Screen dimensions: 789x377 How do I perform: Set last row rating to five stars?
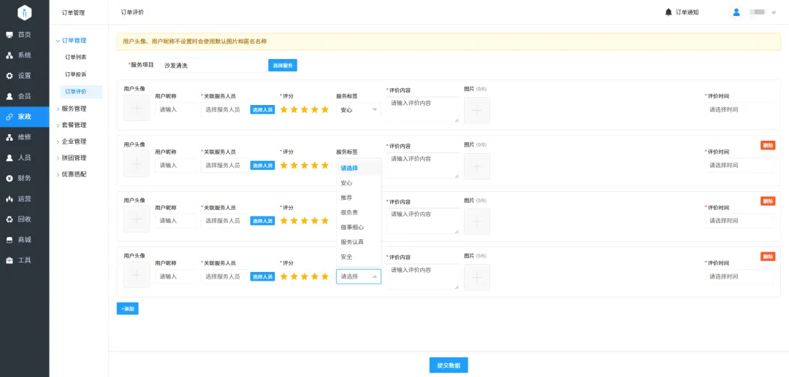pos(324,276)
